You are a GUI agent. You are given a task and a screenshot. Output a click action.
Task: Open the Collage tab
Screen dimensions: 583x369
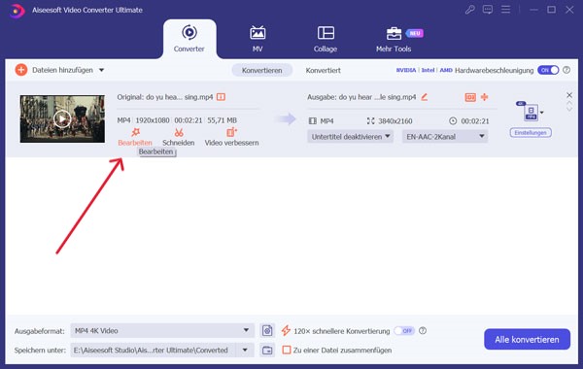click(x=326, y=39)
